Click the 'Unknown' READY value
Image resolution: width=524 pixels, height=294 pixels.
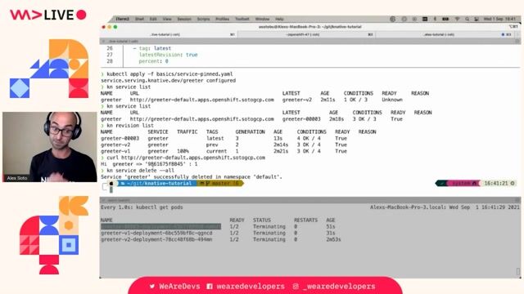coord(392,100)
